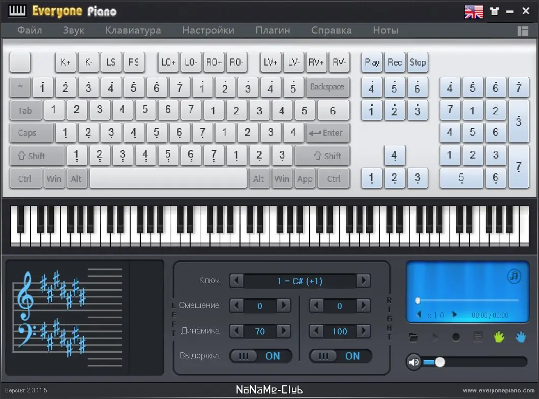Select next key with Ключ right arrow
The image size is (539, 399).
(x=364, y=281)
